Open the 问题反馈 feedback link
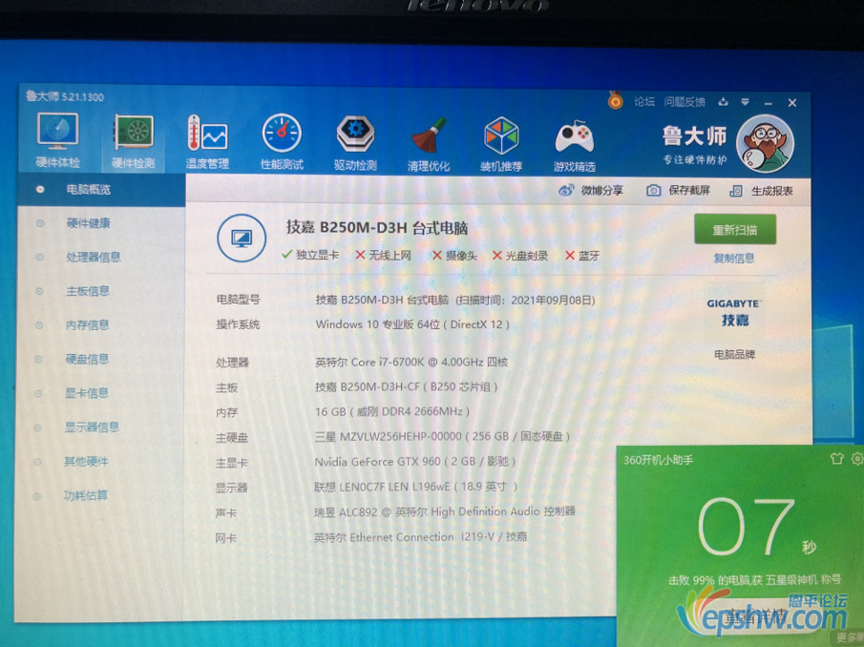This screenshot has height=647, width=864. (685, 102)
